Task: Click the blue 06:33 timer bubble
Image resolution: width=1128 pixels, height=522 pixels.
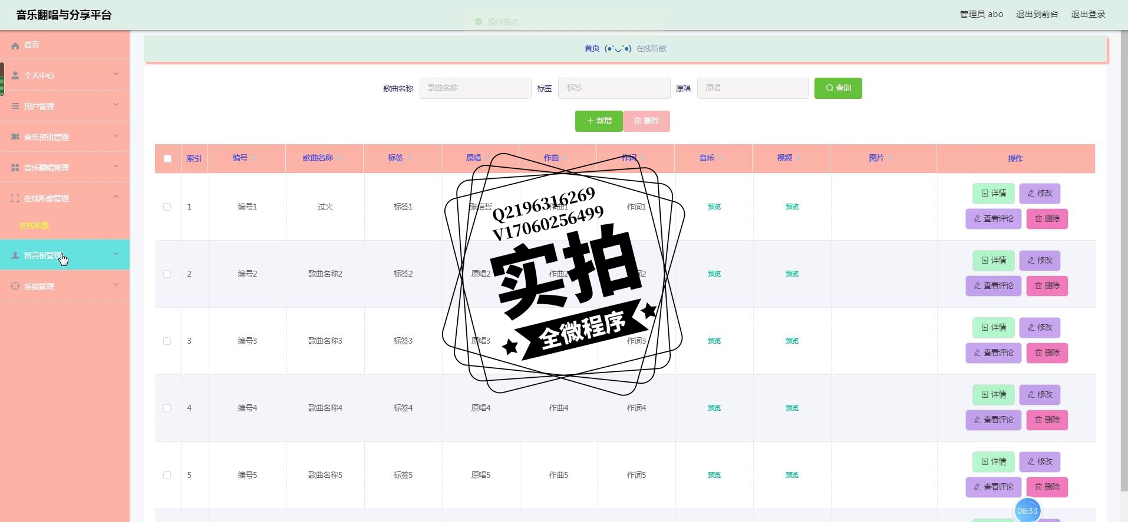Action: (1027, 511)
